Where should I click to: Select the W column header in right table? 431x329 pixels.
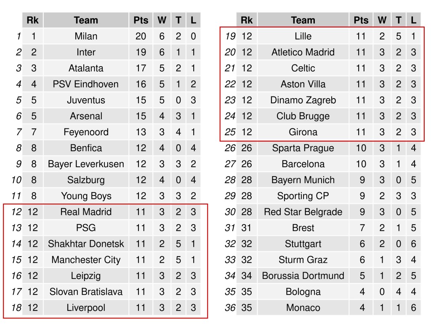pos(382,20)
